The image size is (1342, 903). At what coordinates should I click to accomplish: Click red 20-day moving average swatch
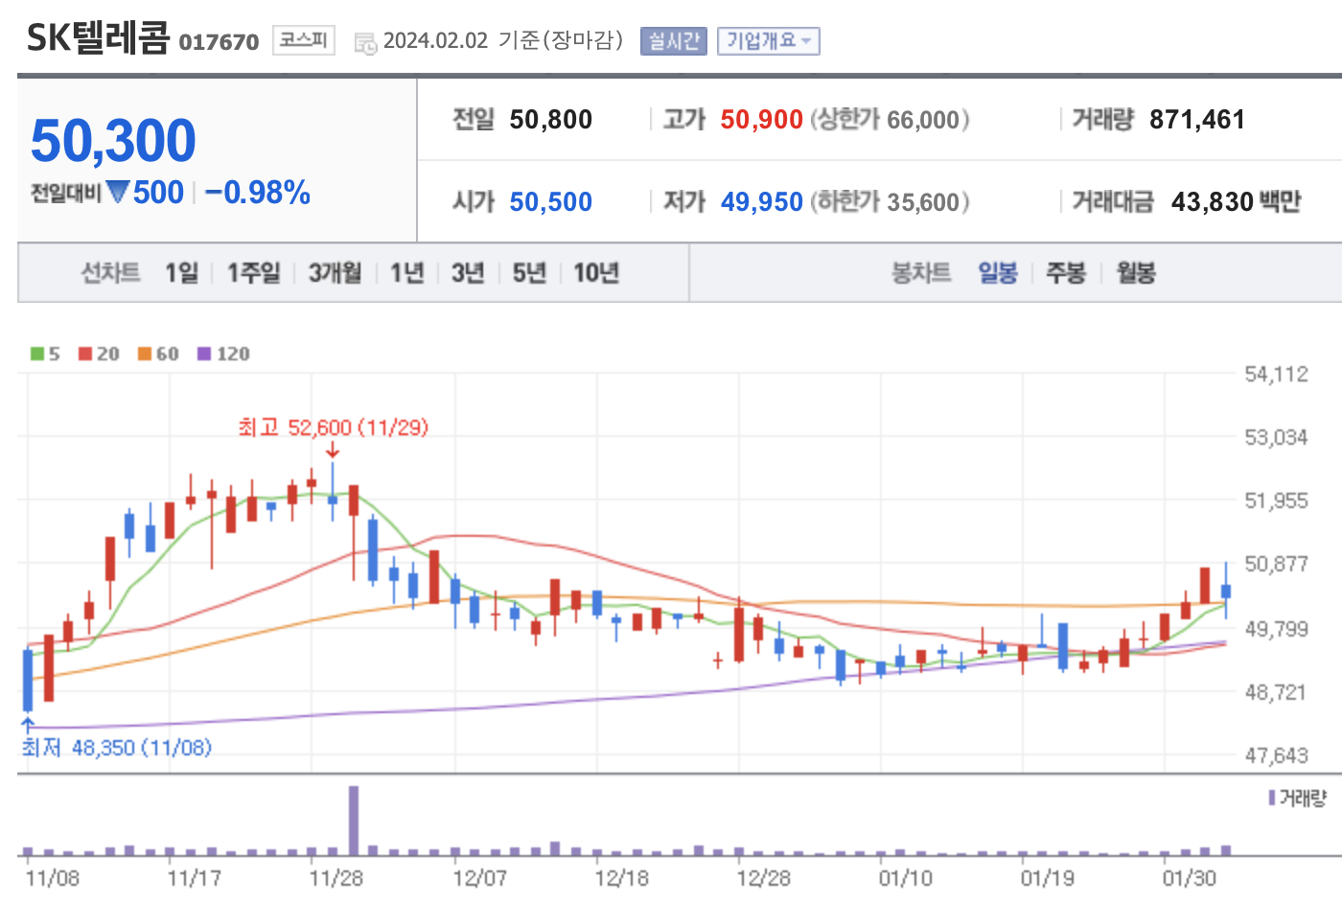tap(85, 354)
